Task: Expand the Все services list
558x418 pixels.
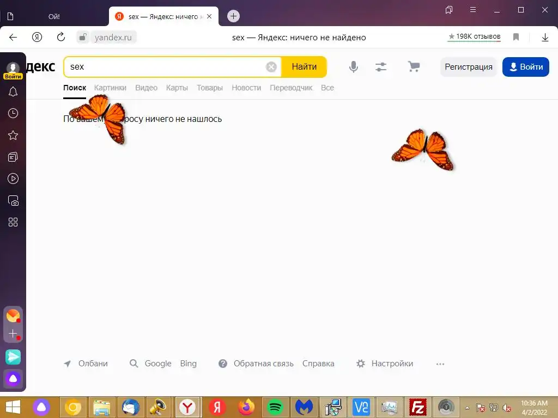Action: pos(327,88)
